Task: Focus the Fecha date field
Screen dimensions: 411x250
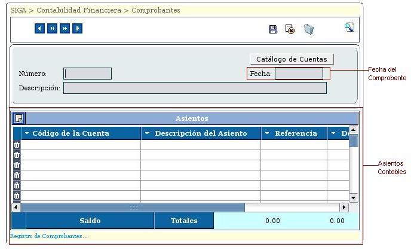Action: coord(299,74)
